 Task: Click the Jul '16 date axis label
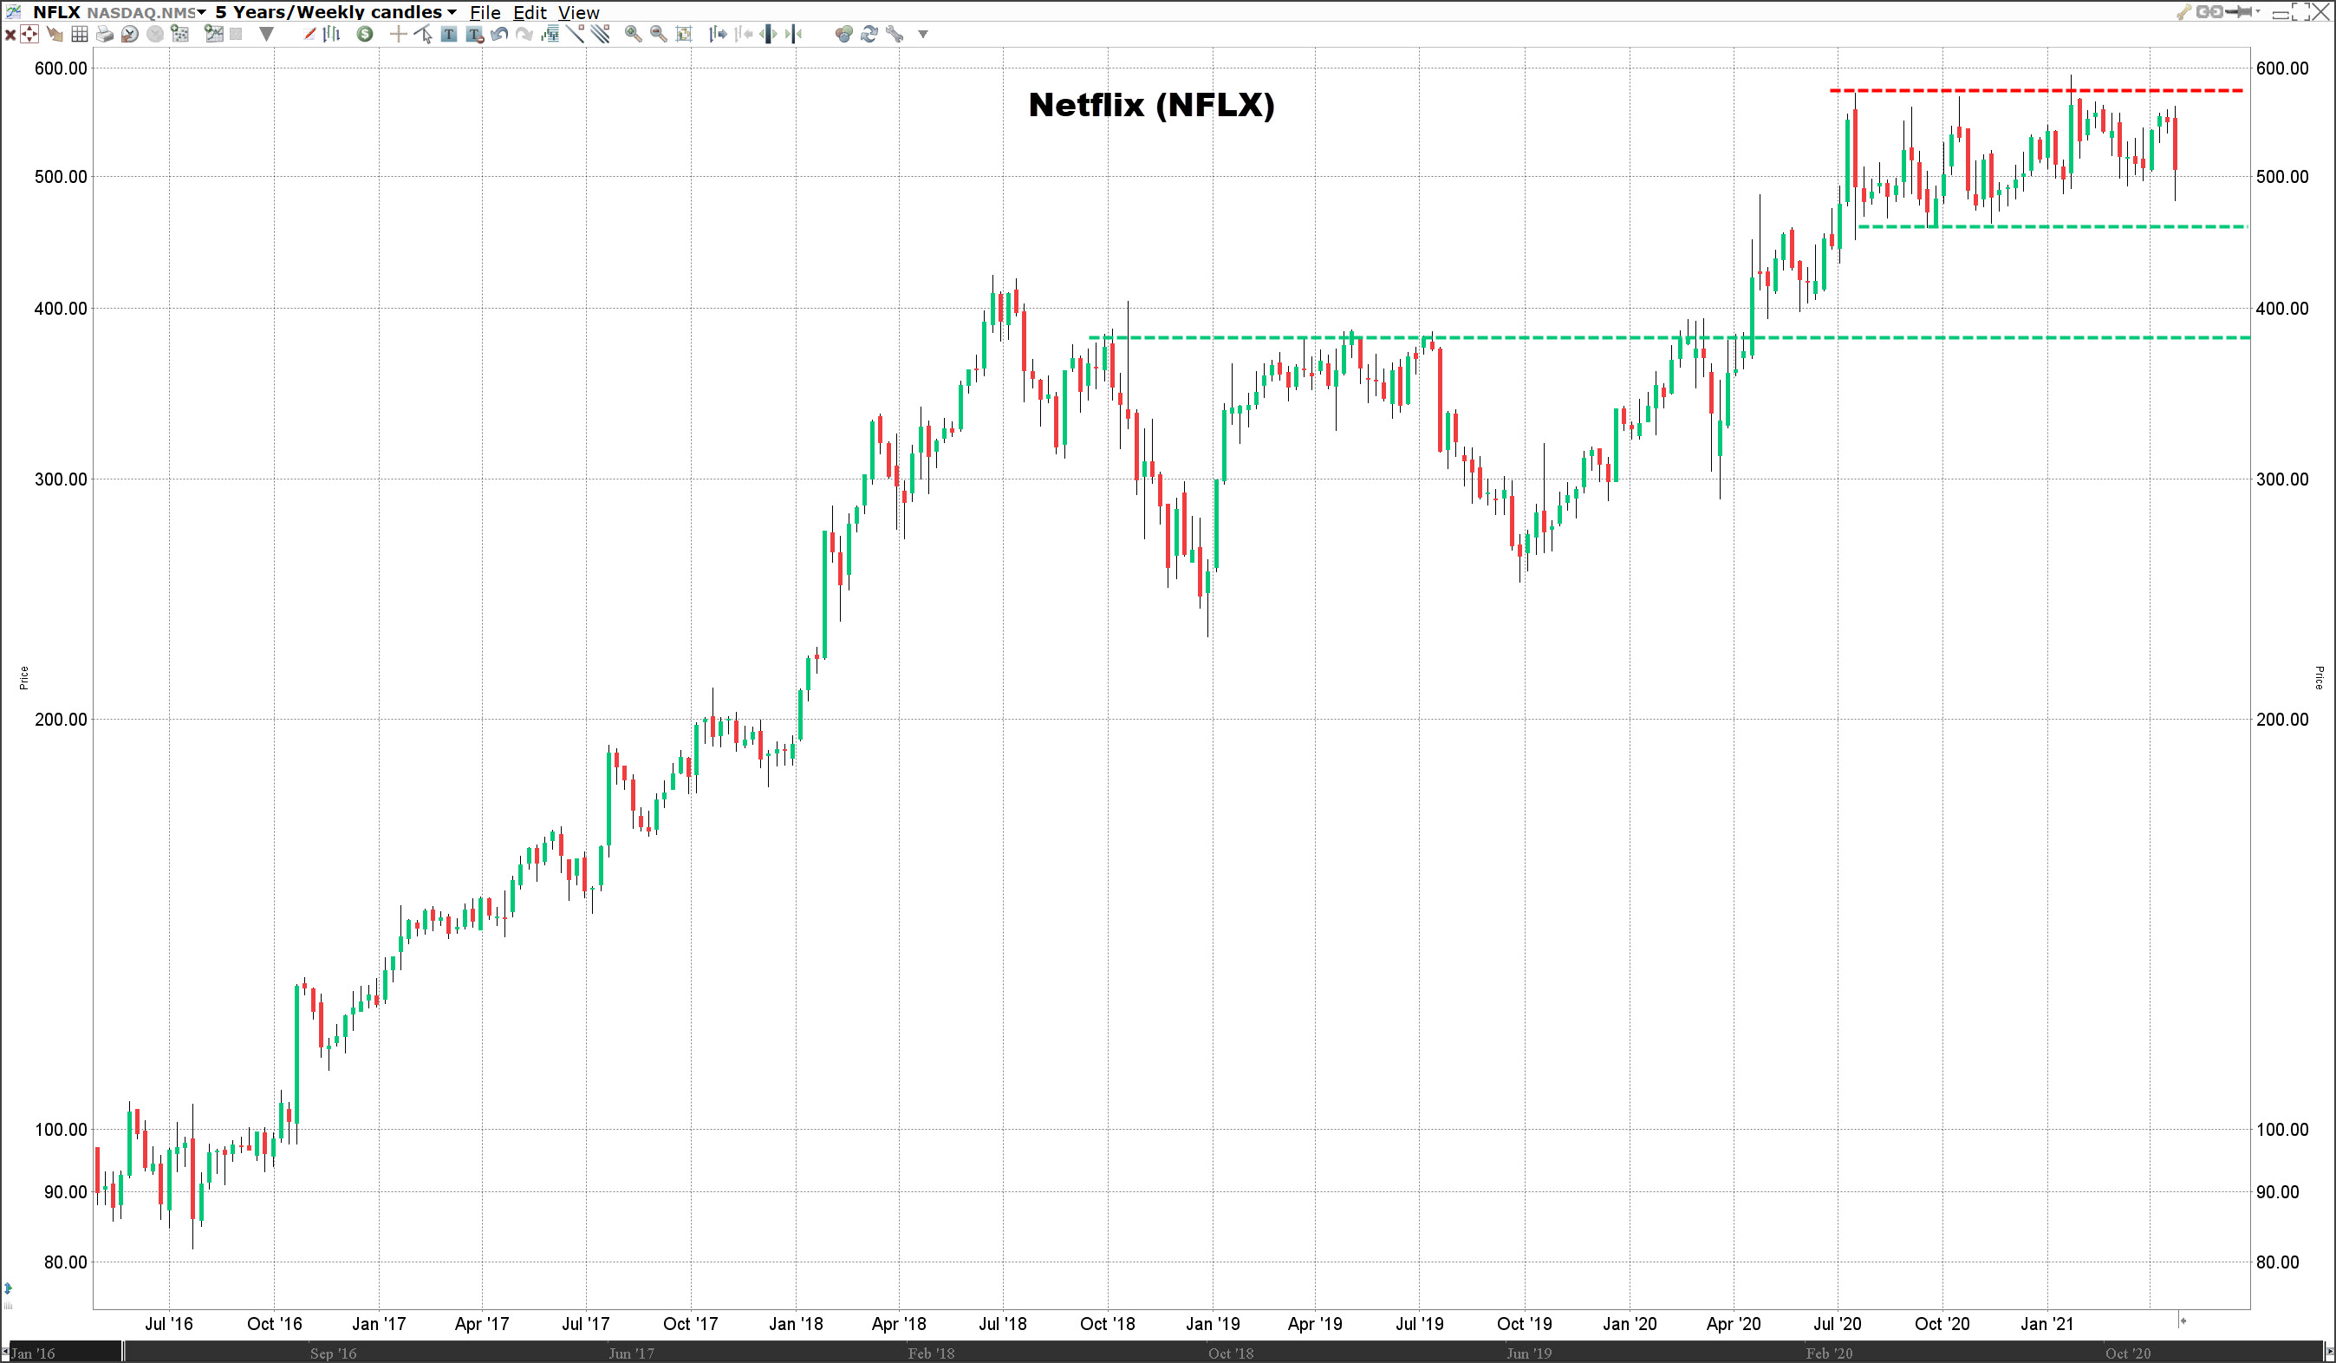coord(169,1323)
